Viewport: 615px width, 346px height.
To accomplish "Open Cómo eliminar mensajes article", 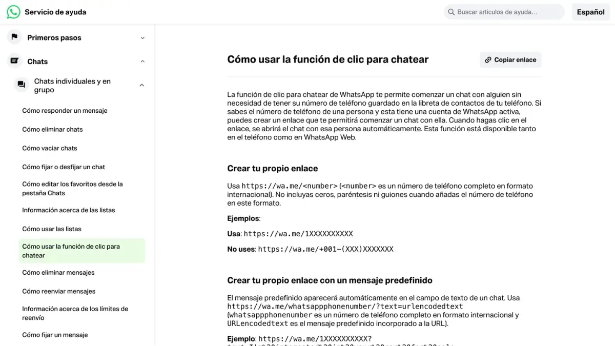I will (58, 273).
